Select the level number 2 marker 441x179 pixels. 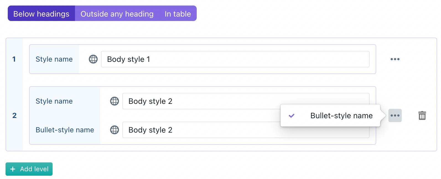click(x=14, y=115)
